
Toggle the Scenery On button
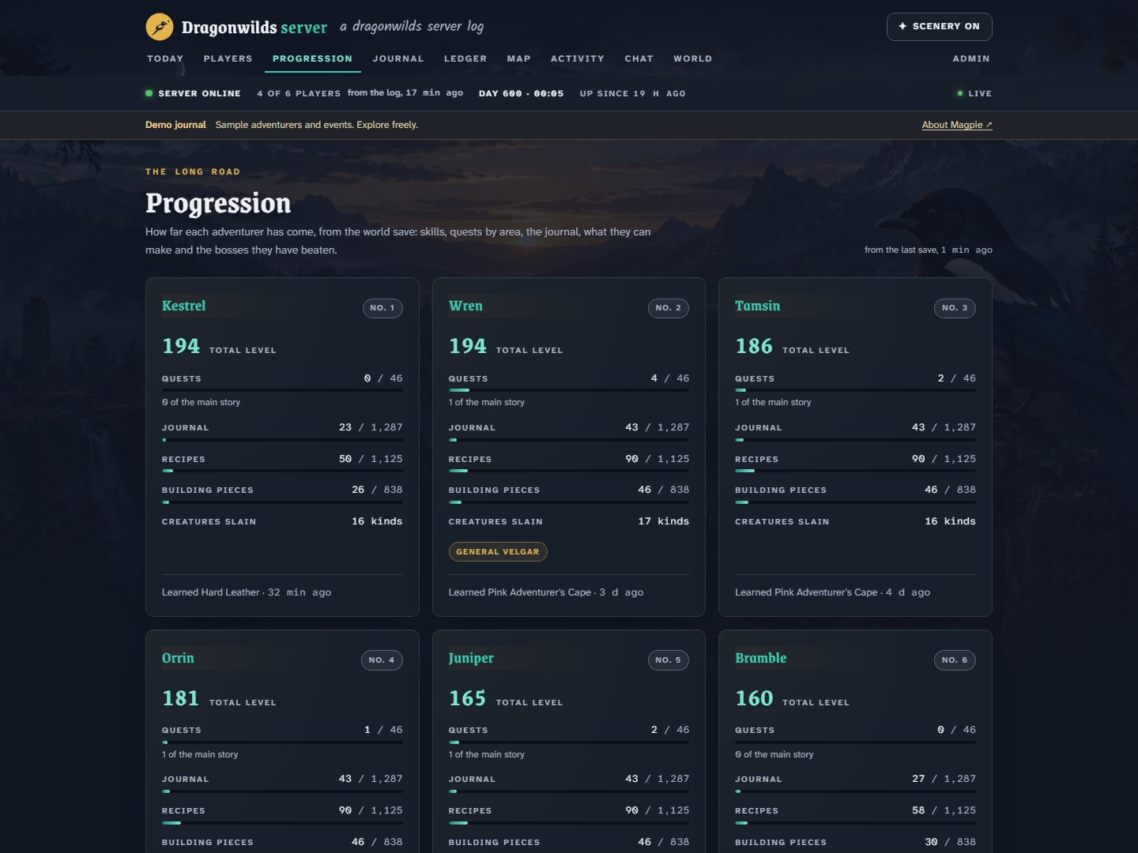coord(939,27)
